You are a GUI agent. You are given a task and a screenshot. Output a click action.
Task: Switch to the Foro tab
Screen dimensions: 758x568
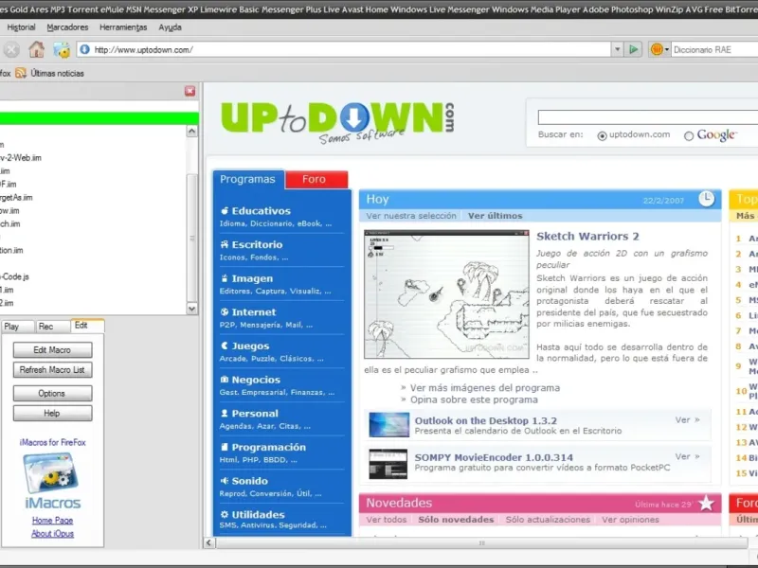[316, 179]
